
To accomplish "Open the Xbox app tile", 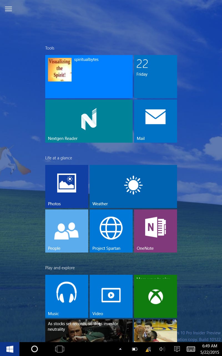I will [x=155, y=296].
